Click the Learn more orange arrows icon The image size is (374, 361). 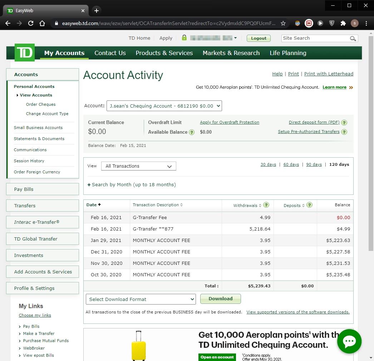(351, 88)
